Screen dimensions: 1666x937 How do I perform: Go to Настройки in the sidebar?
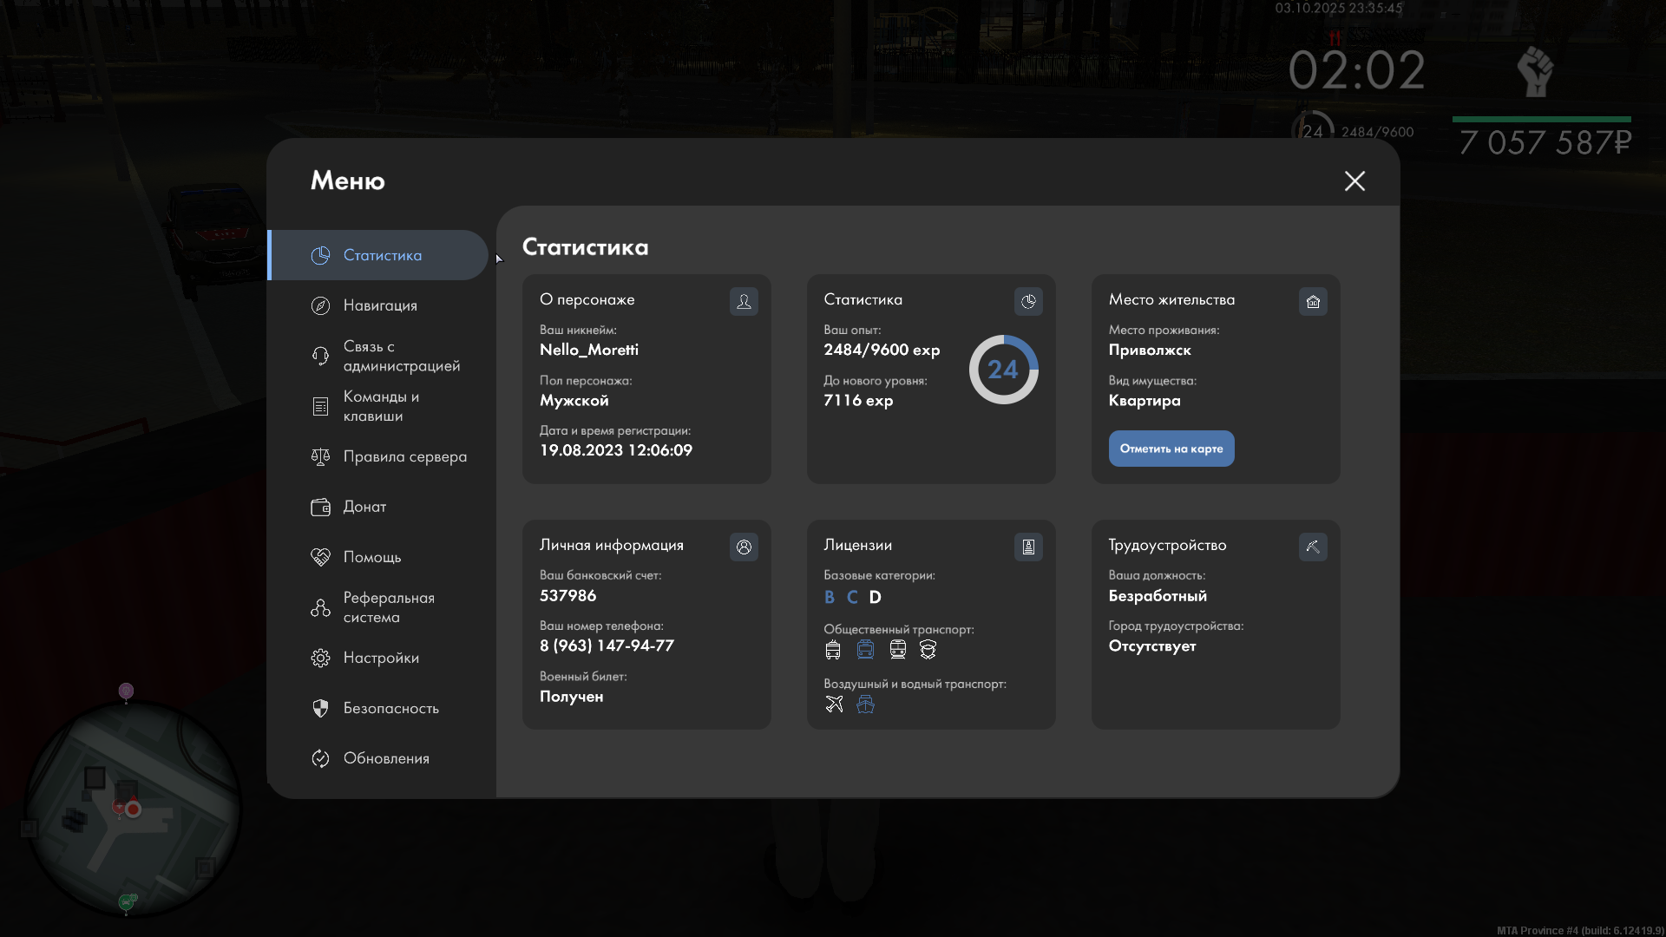381,658
